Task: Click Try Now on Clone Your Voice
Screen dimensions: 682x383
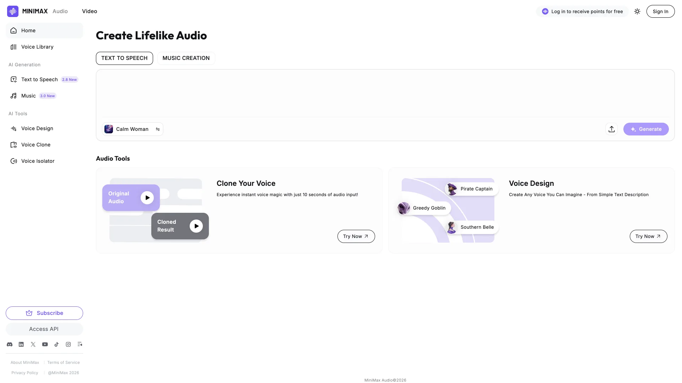Action: [356, 237]
